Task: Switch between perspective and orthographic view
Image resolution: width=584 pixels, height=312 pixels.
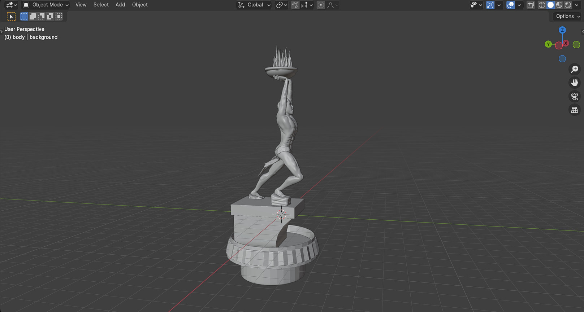Action: [575, 110]
